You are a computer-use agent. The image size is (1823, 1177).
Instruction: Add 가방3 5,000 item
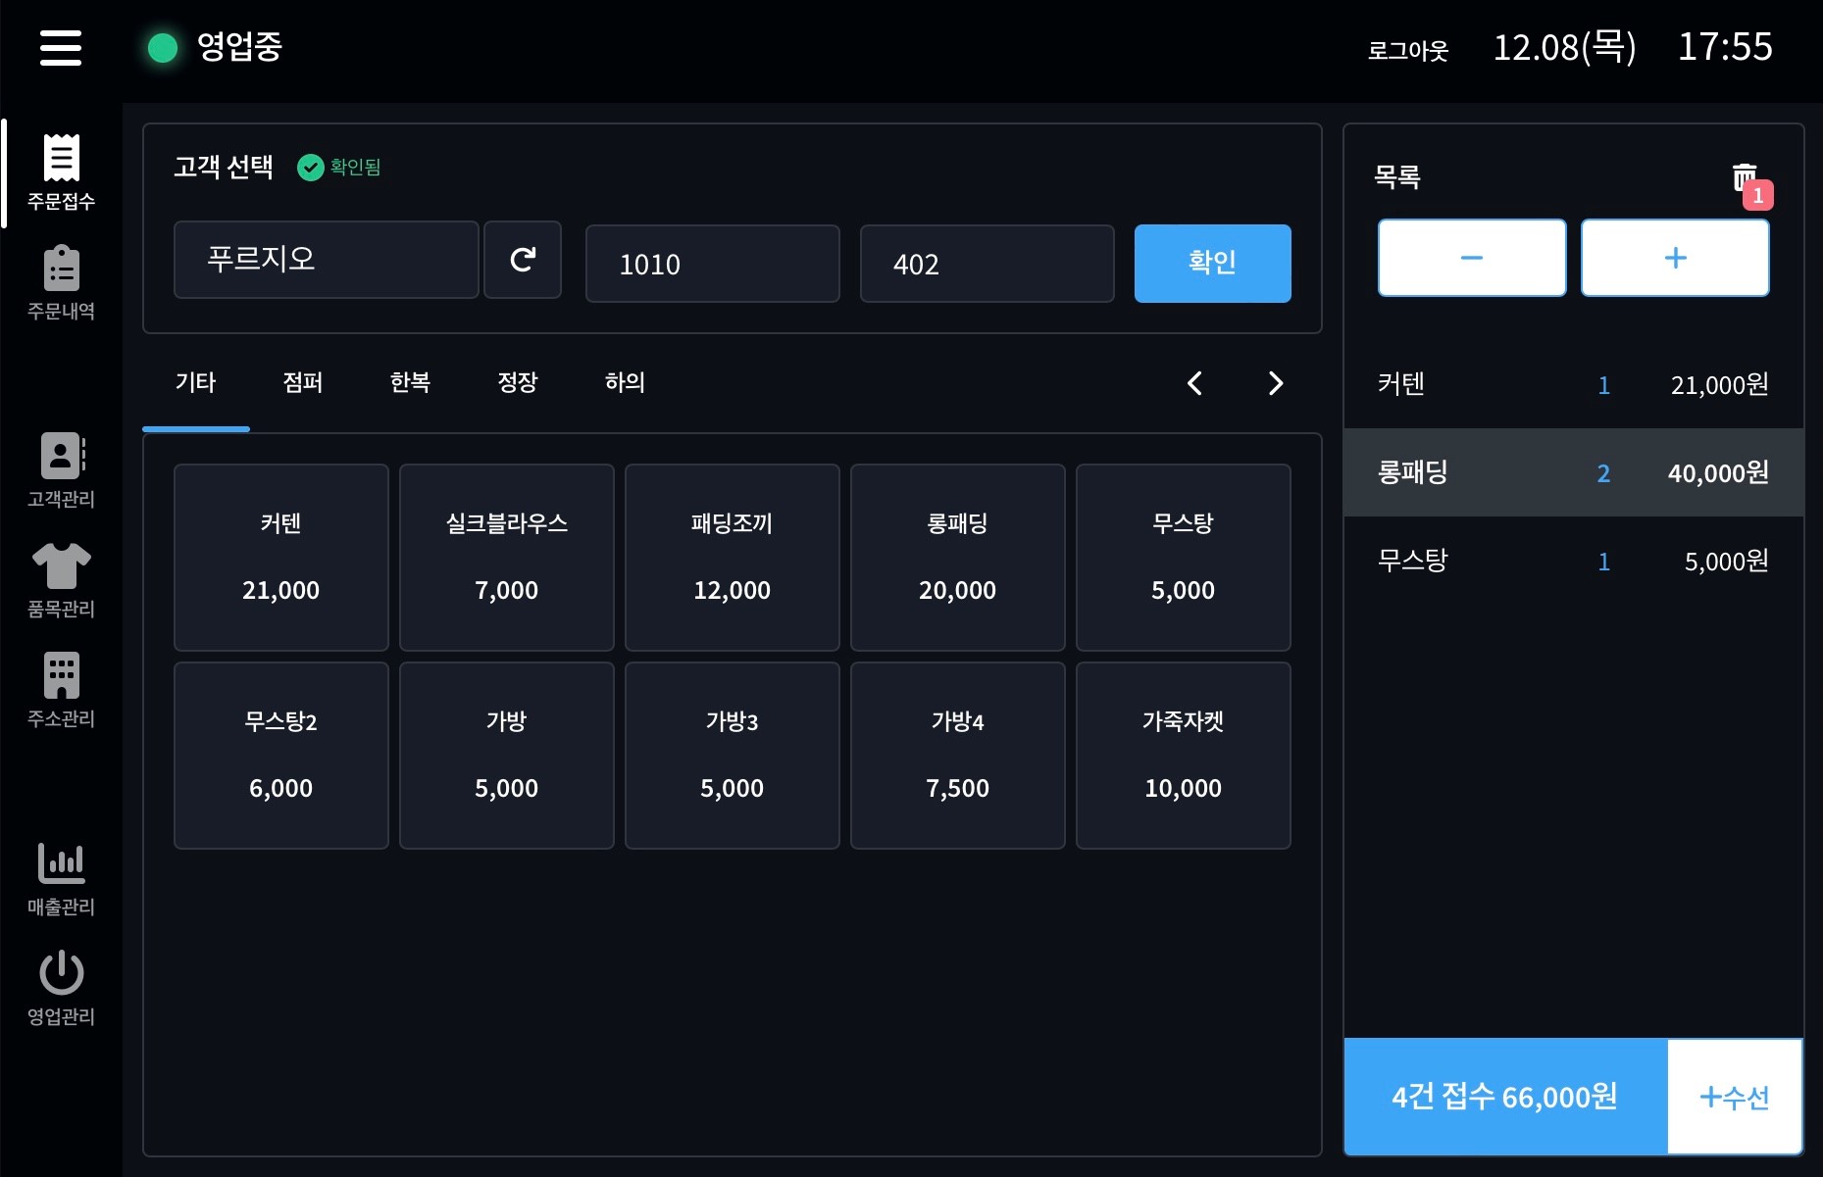pos(733,756)
